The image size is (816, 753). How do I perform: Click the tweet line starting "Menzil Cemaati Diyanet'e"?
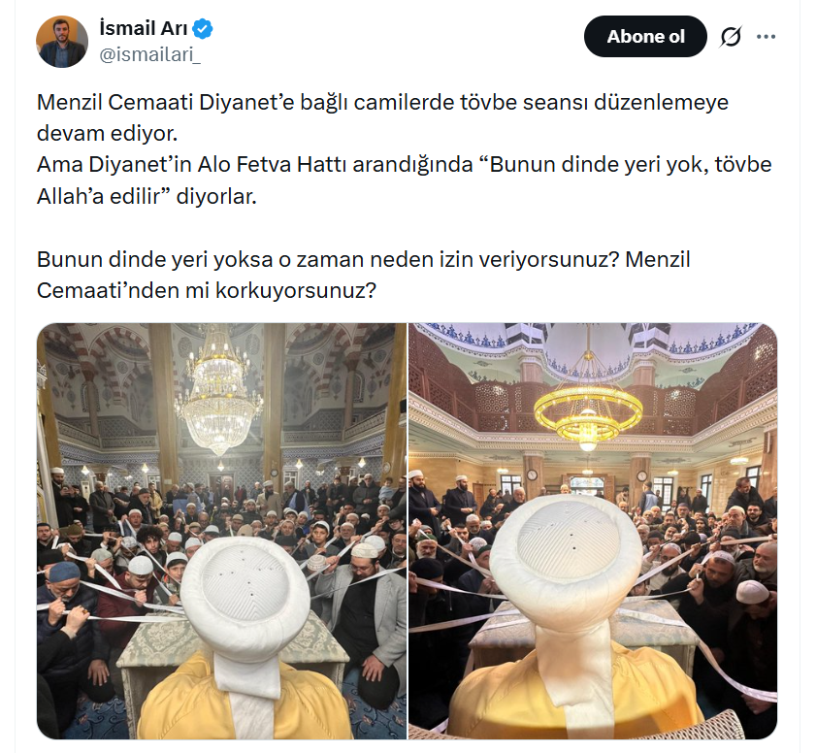pos(382,102)
